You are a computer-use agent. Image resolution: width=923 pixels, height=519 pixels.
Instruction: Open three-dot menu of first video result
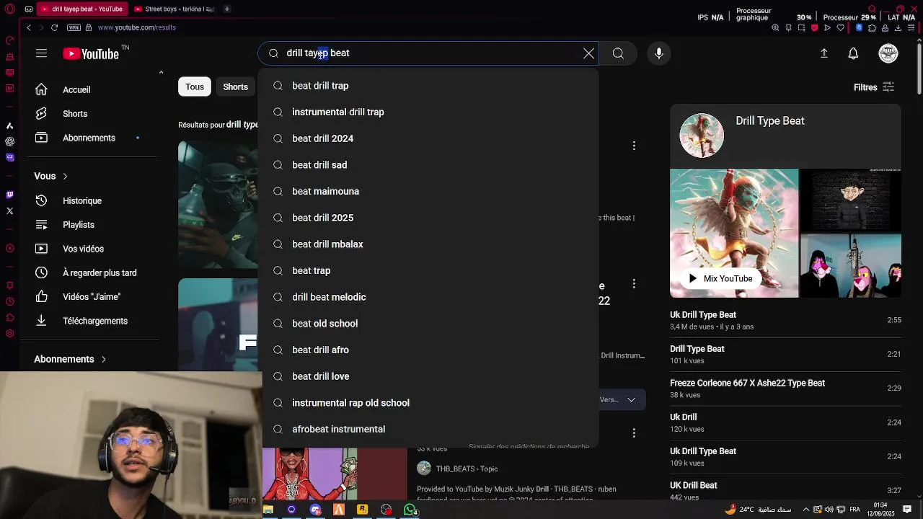click(x=634, y=146)
